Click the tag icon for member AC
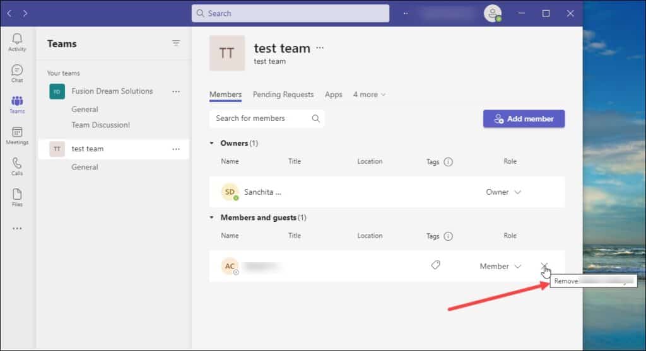646x351 pixels. tap(435, 265)
